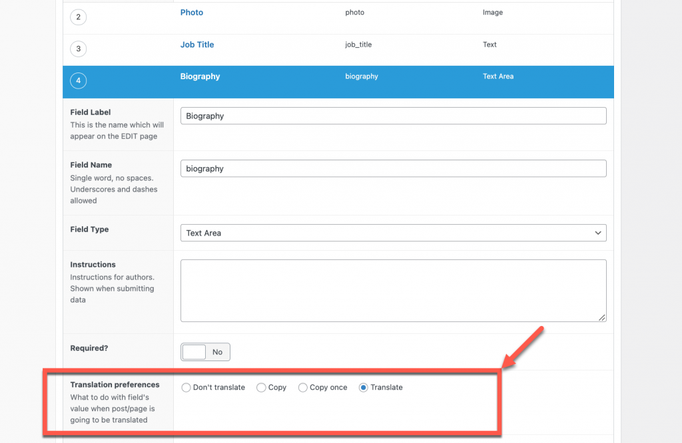Collapse the Biography field row
Screen dimensions: 682x443
200,76
